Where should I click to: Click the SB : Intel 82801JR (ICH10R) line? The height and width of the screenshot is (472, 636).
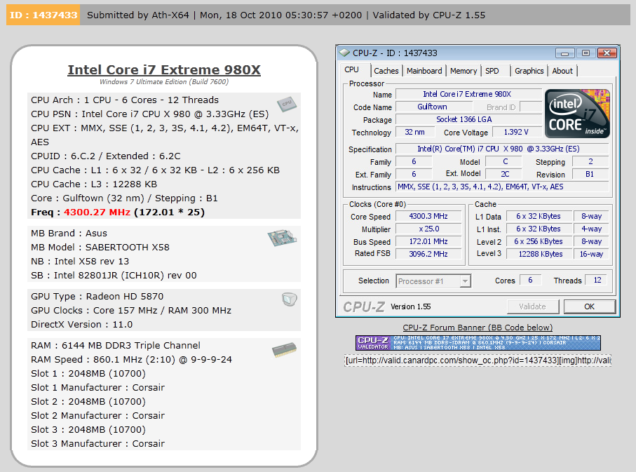tap(114, 275)
